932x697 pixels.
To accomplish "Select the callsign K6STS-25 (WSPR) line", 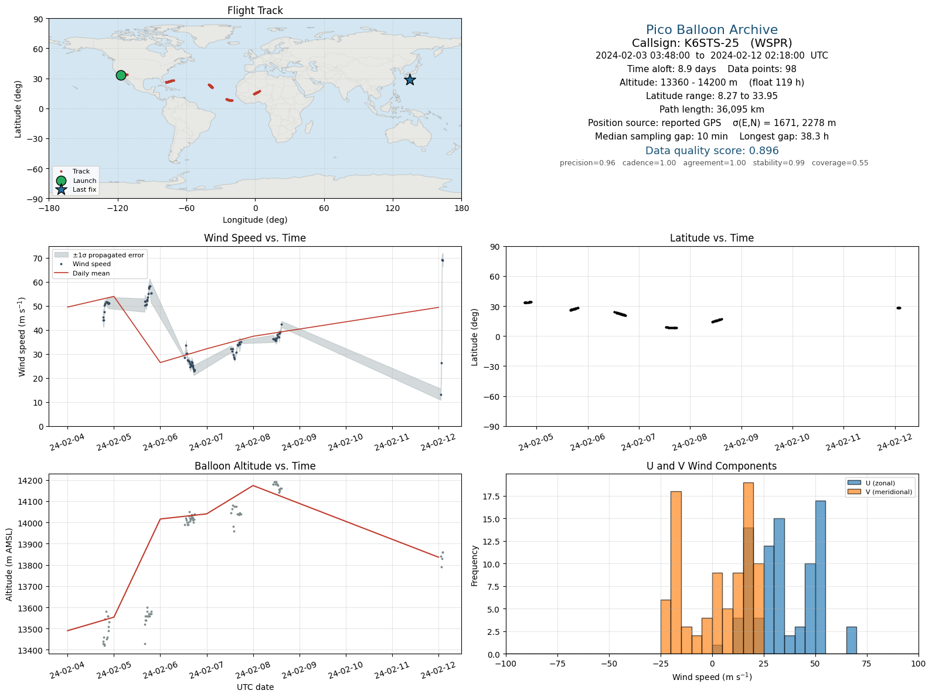I will pos(712,43).
